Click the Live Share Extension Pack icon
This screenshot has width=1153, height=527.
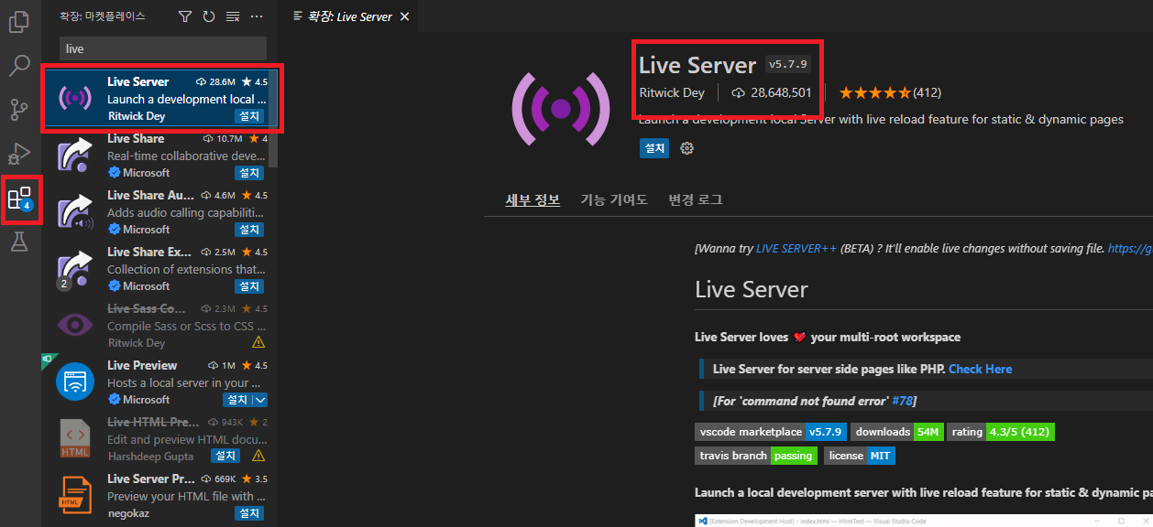(75, 269)
